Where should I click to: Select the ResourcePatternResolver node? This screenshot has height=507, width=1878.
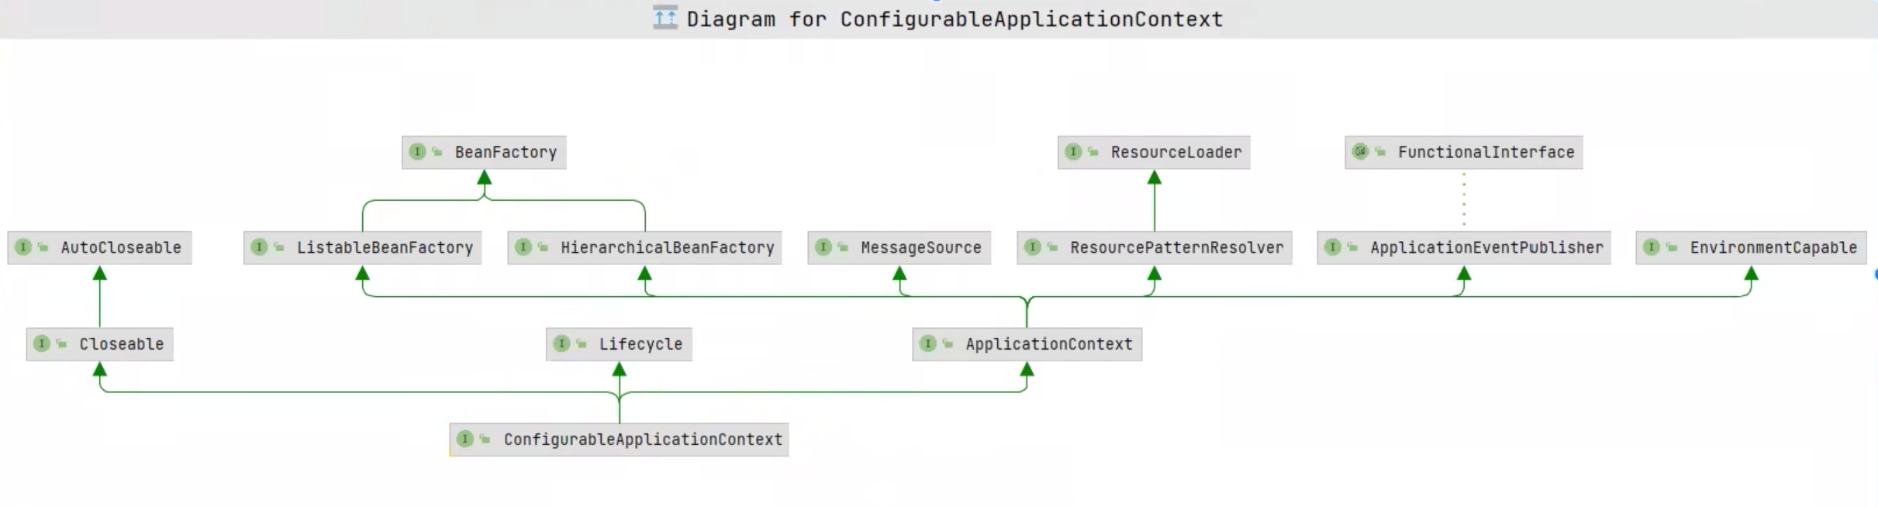coord(1175,248)
